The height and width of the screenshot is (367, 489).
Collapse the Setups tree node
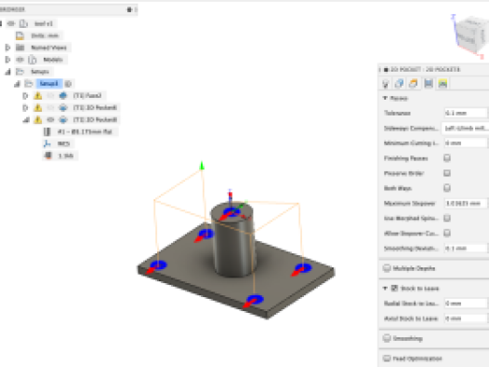point(7,72)
